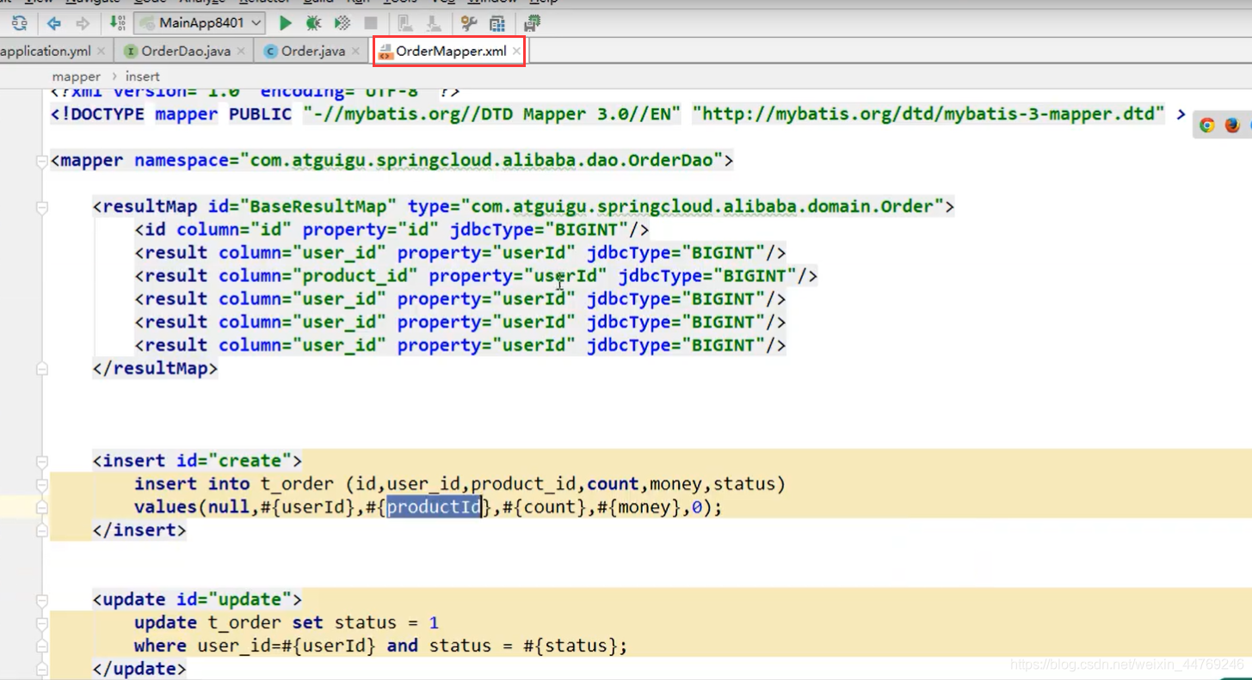1252x680 pixels.
Task: Run with coverage icon
Action: point(342,23)
